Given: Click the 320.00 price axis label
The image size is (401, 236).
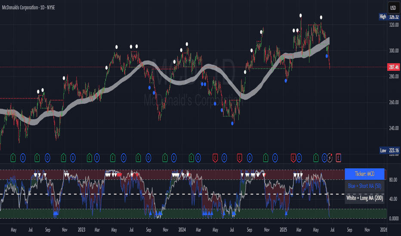Looking at the screenshot, I should [x=394, y=25].
